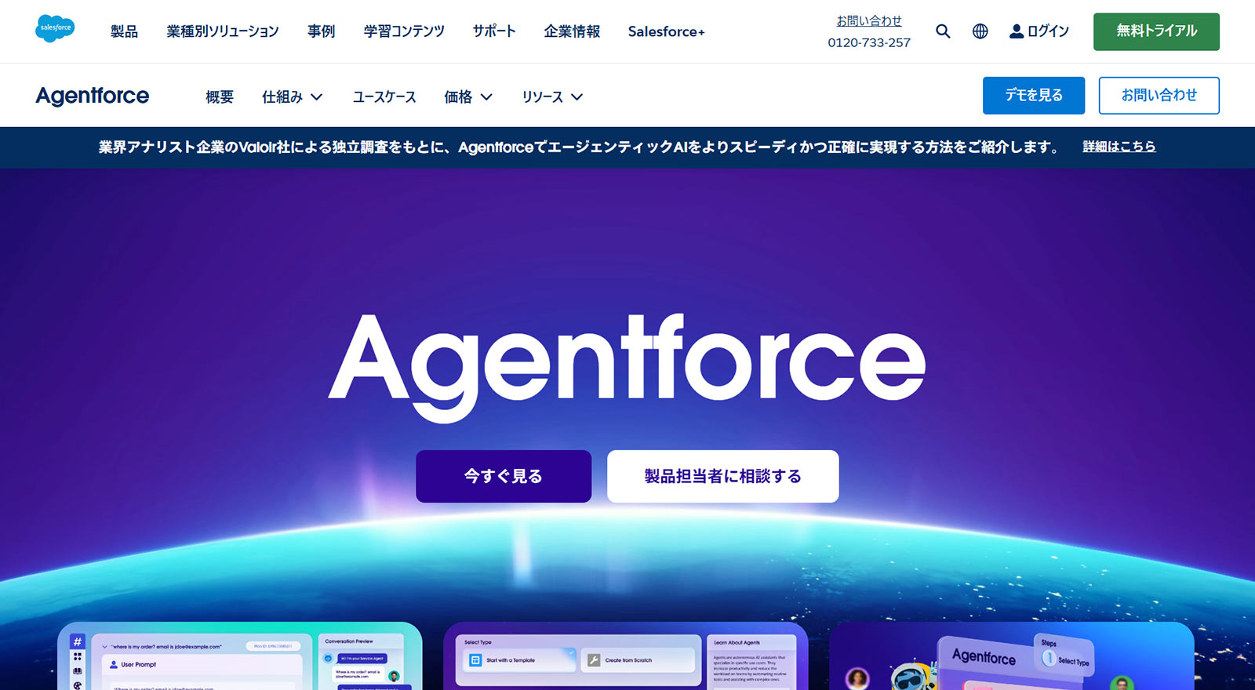The height and width of the screenshot is (690, 1255).
Task: Click the header お問い合わせ link above phone number
Action: pyautogui.click(x=869, y=21)
